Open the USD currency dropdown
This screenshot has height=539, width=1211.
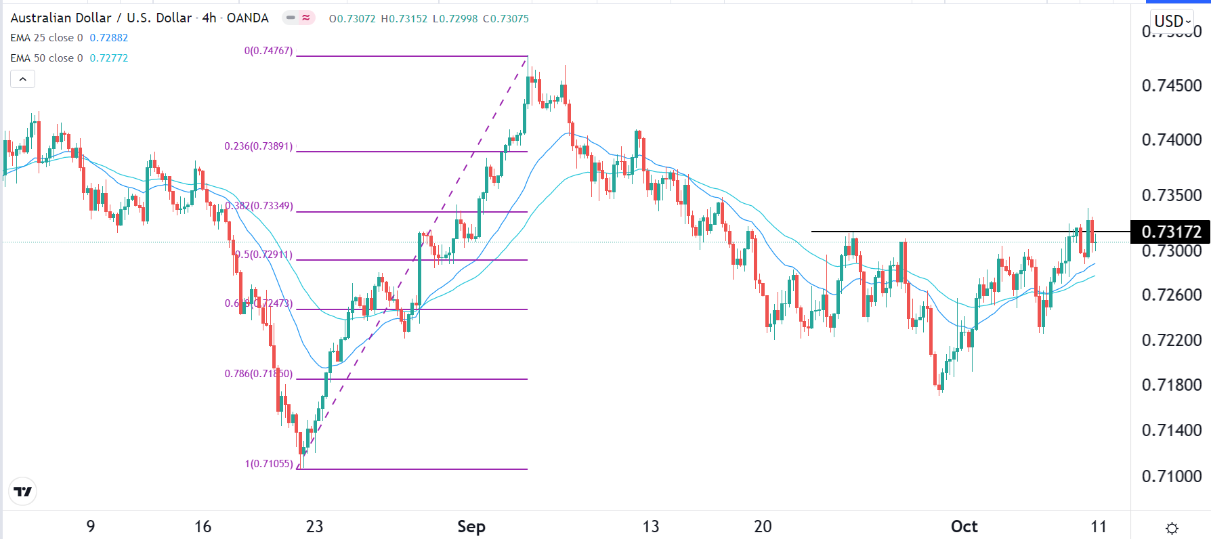coord(1172,21)
